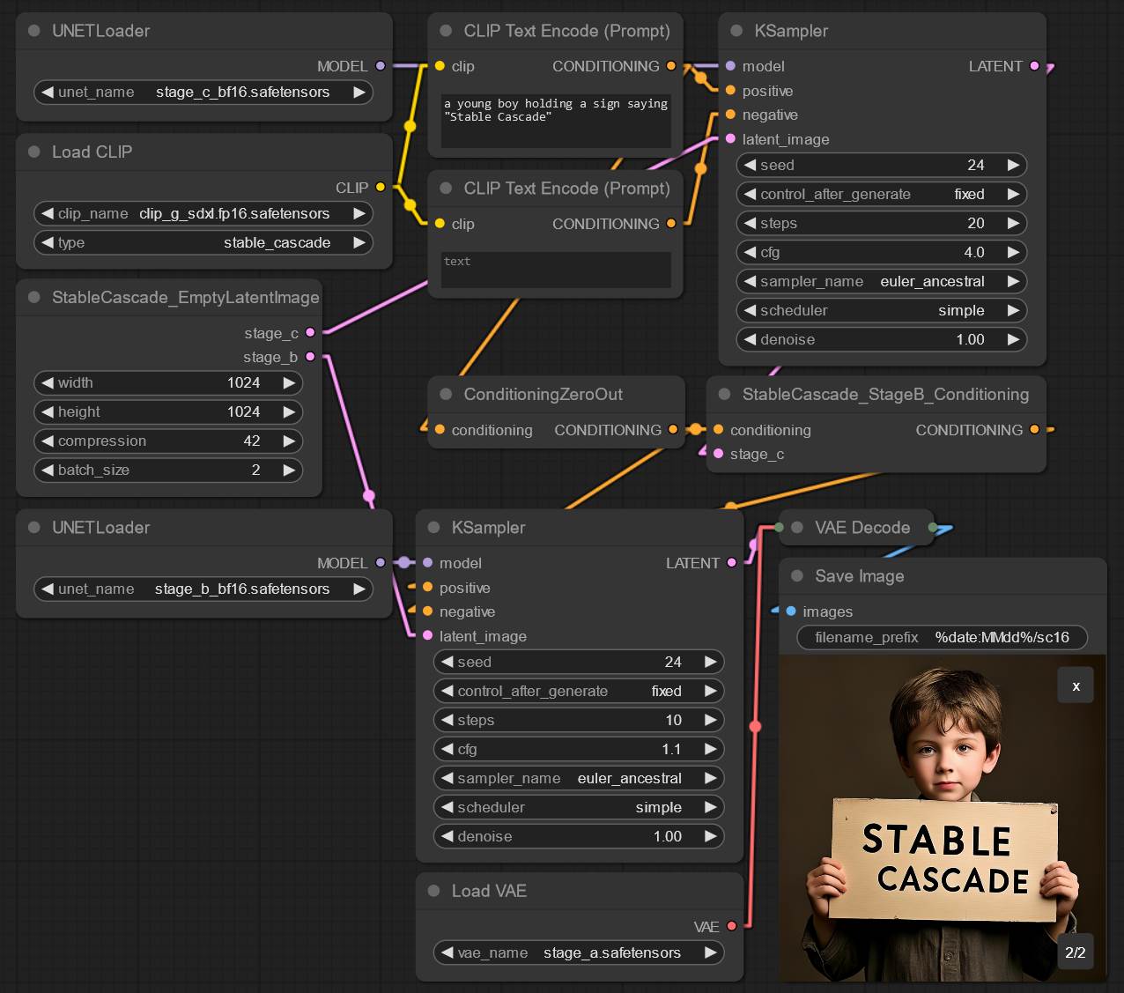Image resolution: width=1124 pixels, height=993 pixels.
Task: Click clip input port of empty-text prompt node
Action: pos(440,224)
